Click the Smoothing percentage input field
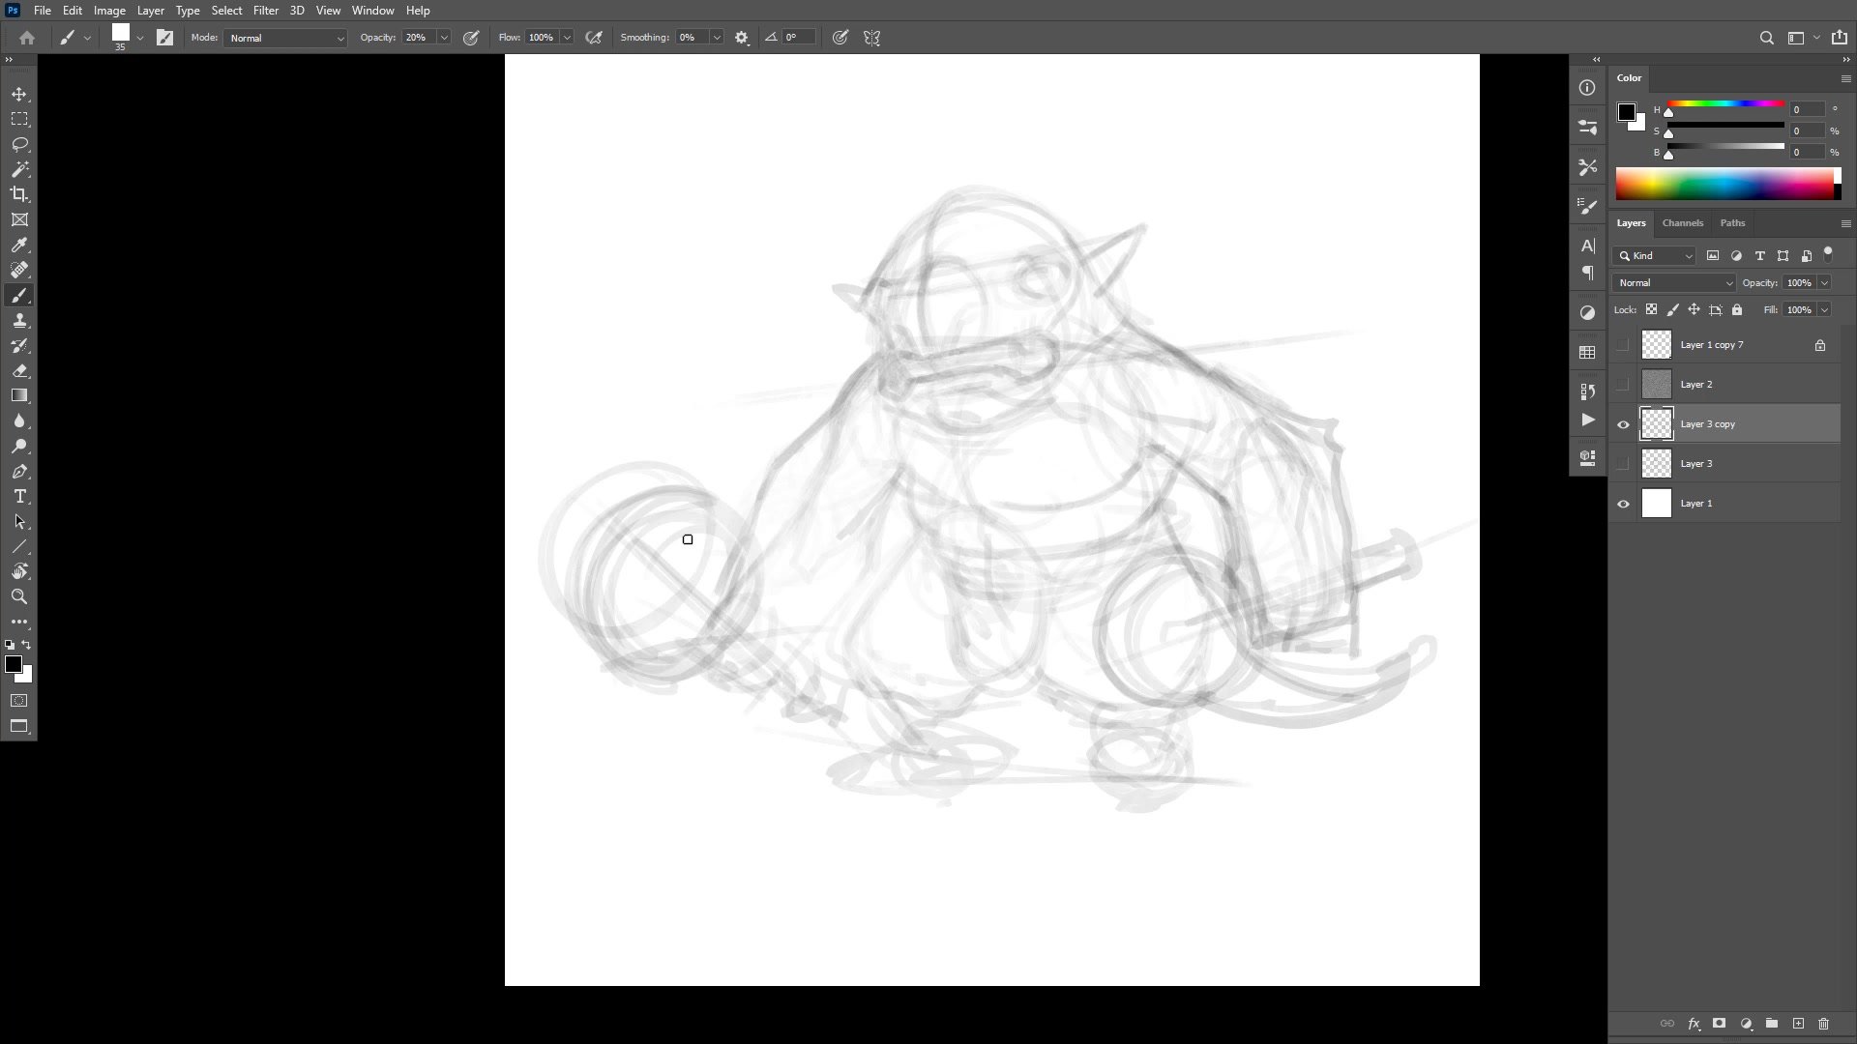 point(691,38)
